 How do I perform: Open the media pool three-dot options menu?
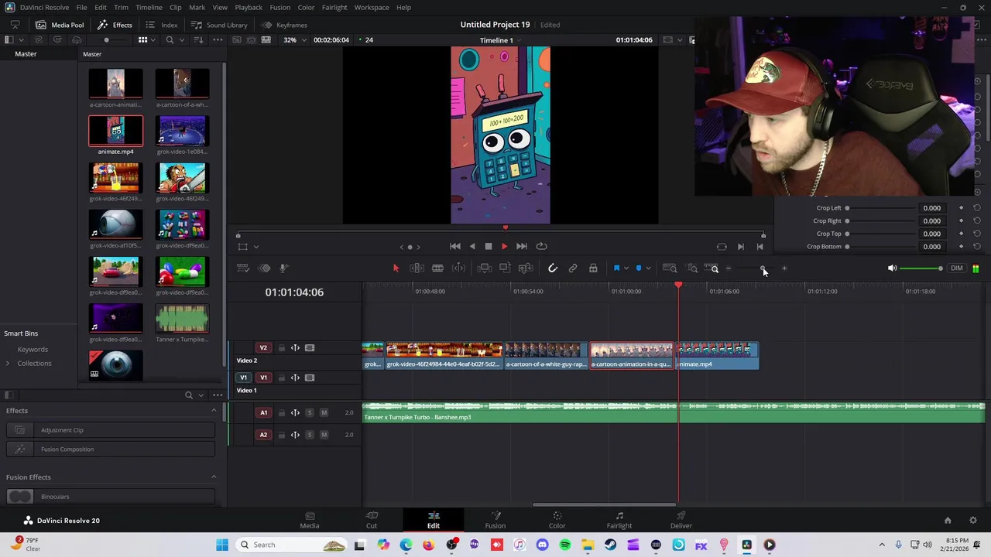click(x=218, y=39)
